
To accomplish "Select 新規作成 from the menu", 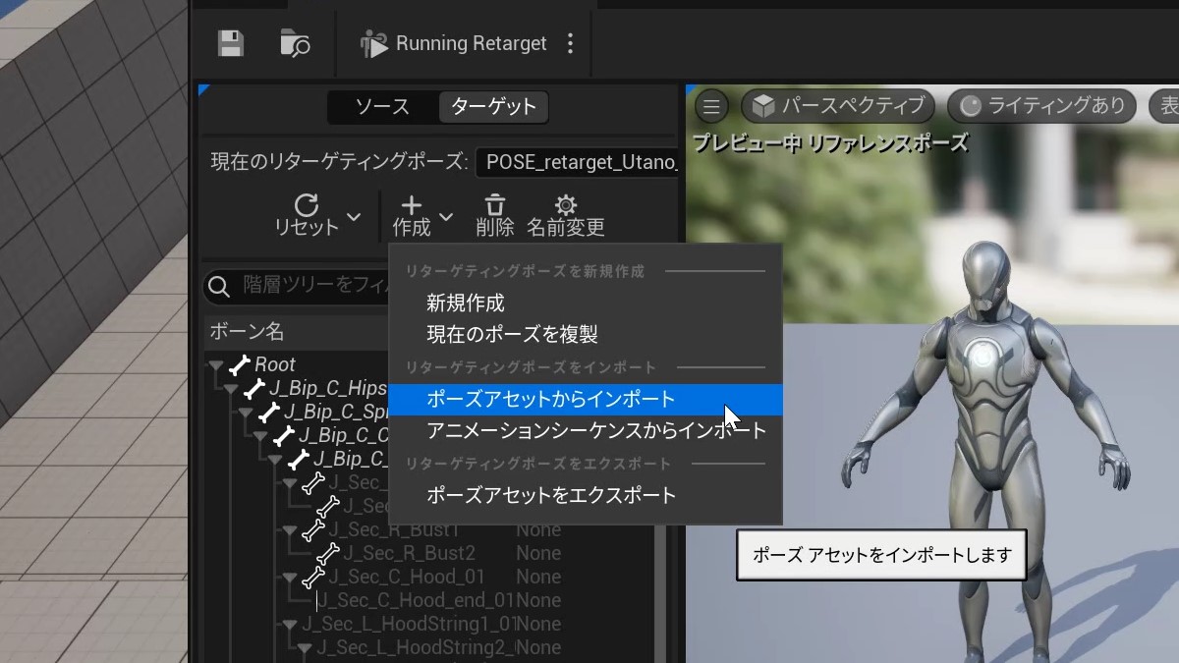I will click(x=466, y=304).
